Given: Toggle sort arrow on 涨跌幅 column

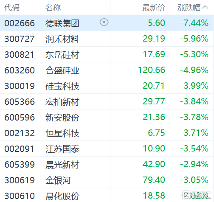Looking at the screenshot, I should pyautogui.click(x=205, y=7).
